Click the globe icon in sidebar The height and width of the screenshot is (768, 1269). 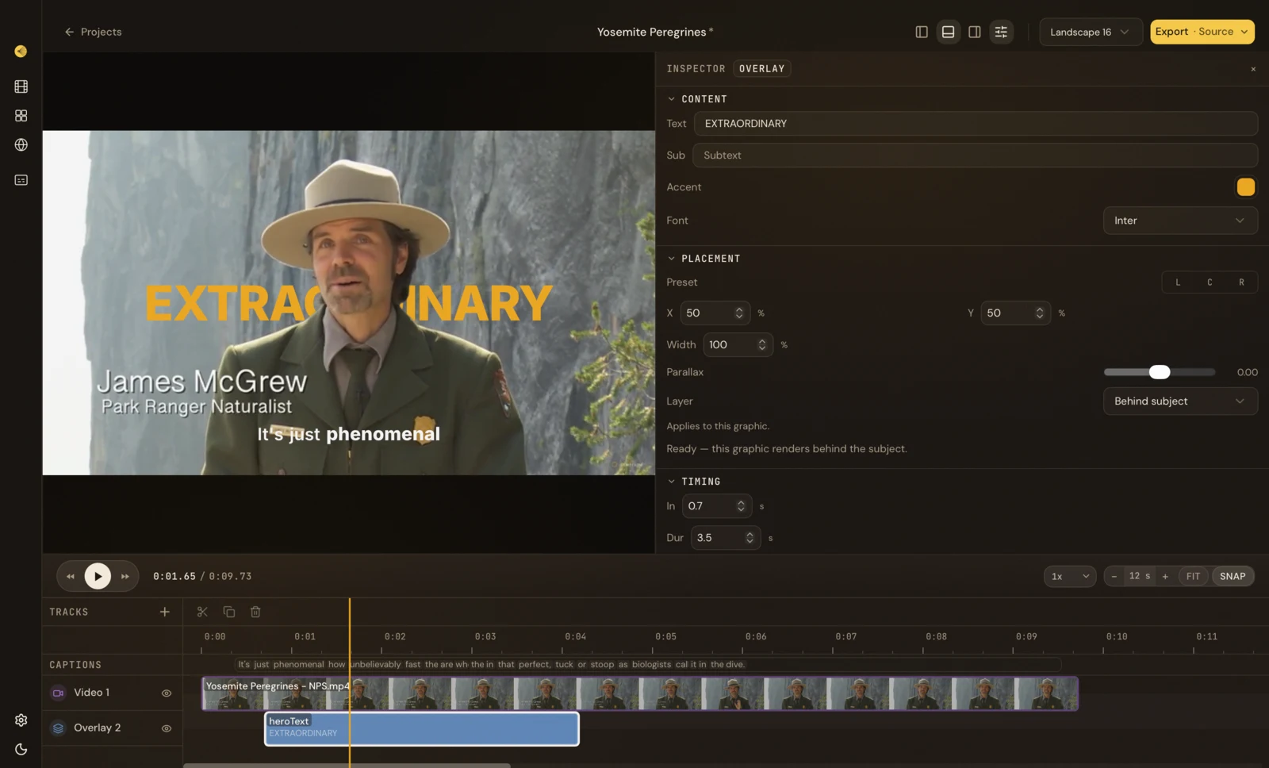[x=21, y=145]
